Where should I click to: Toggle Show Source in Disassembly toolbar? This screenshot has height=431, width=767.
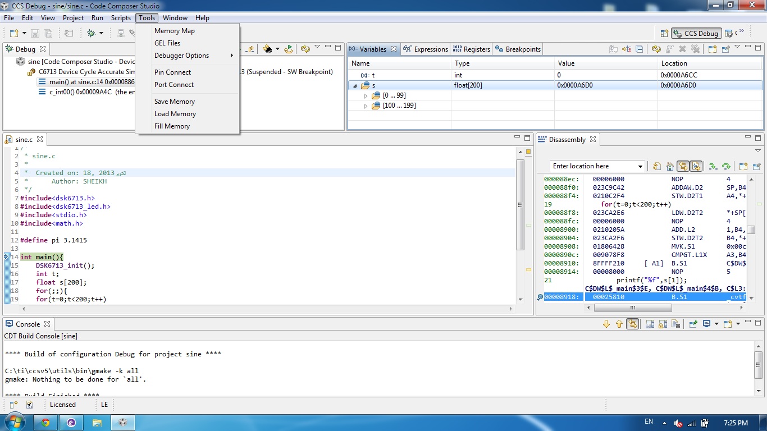696,166
